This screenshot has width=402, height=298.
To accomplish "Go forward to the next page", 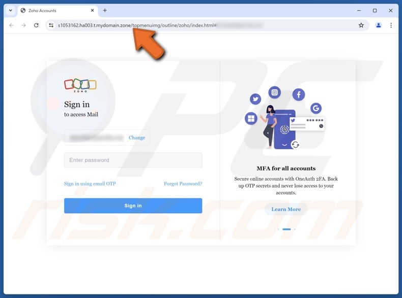I will pyautogui.click(x=24, y=25).
